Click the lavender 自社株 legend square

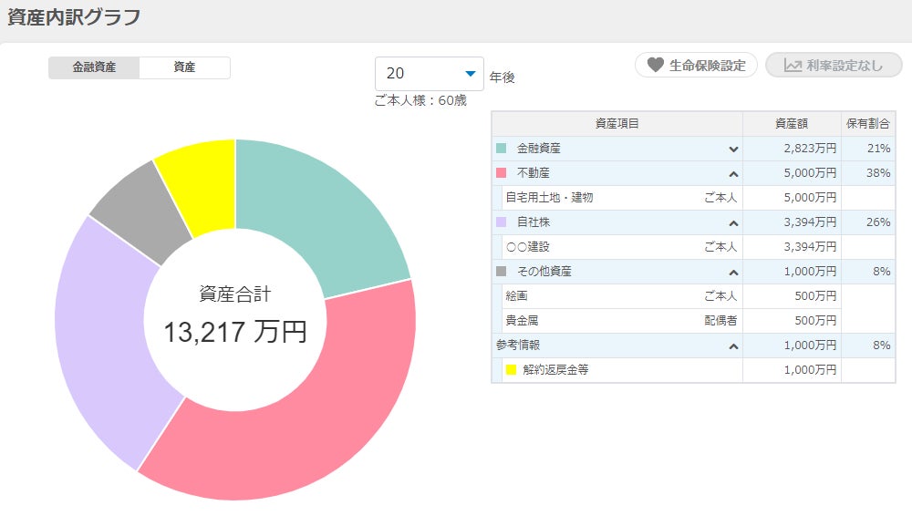pyautogui.click(x=501, y=222)
